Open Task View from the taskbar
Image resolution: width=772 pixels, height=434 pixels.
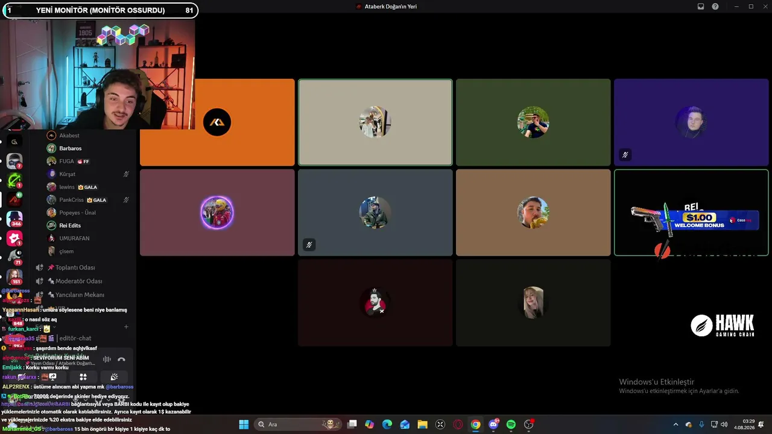pos(352,424)
